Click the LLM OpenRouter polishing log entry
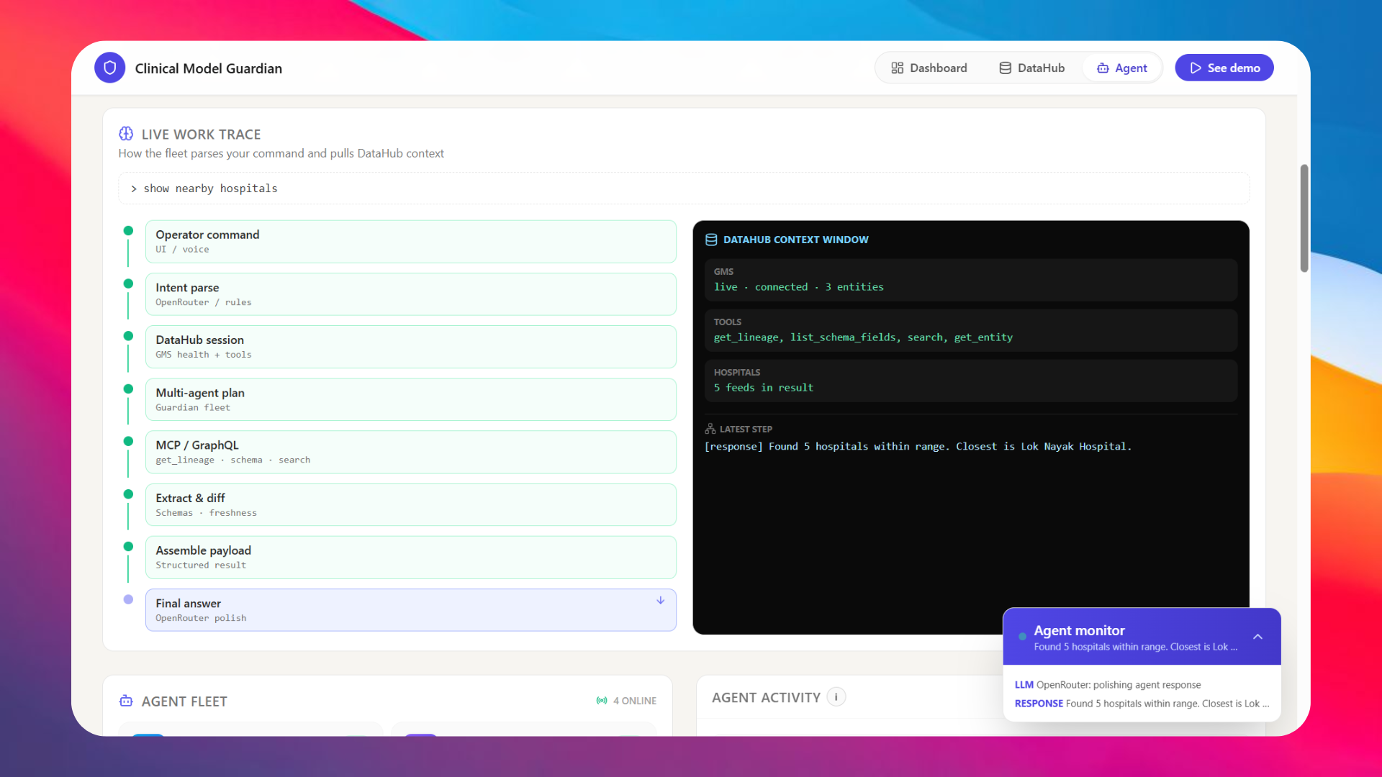 [x=1108, y=685]
